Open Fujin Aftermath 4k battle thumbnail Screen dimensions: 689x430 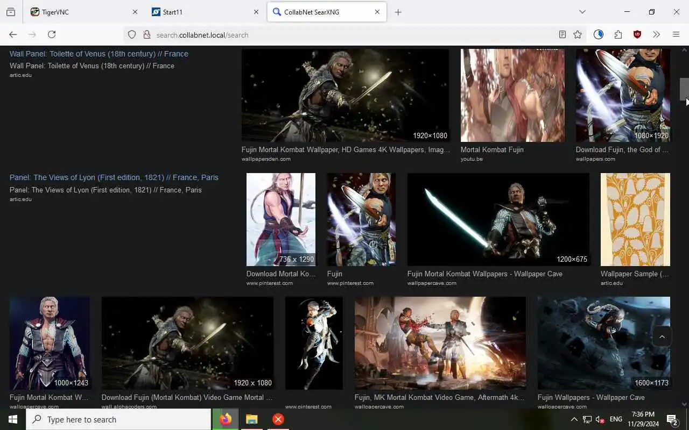[x=440, y=343]
